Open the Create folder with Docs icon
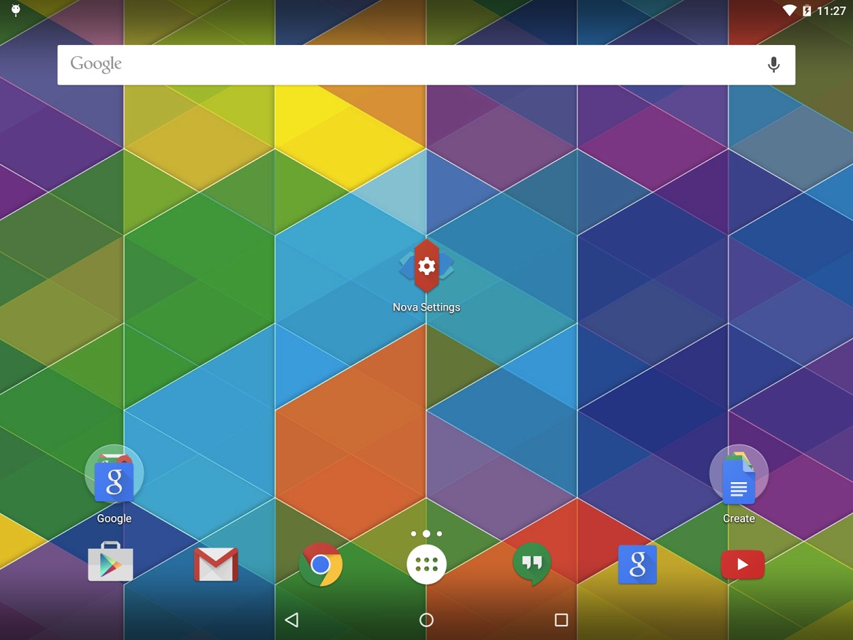The image size is (853, 640). (x=739, y=474)
